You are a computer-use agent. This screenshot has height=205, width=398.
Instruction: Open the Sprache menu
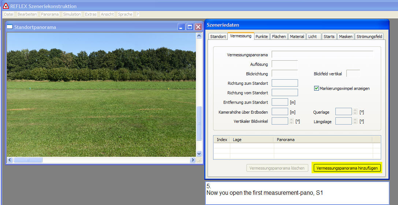(125, 15)
